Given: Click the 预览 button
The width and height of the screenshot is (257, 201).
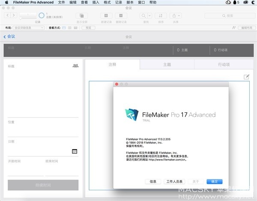Looking at the screenshot, I should [x=89, y=28].
